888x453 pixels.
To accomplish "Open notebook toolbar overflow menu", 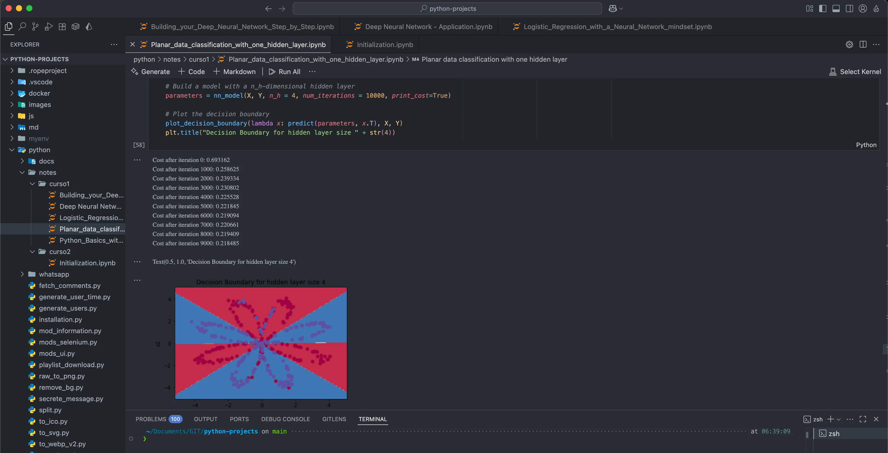I will point(312,71).
